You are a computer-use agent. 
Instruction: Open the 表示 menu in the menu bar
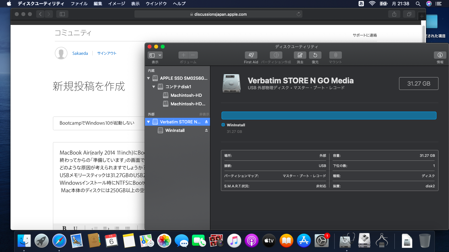pyautogui.click(x=135, y=4)
